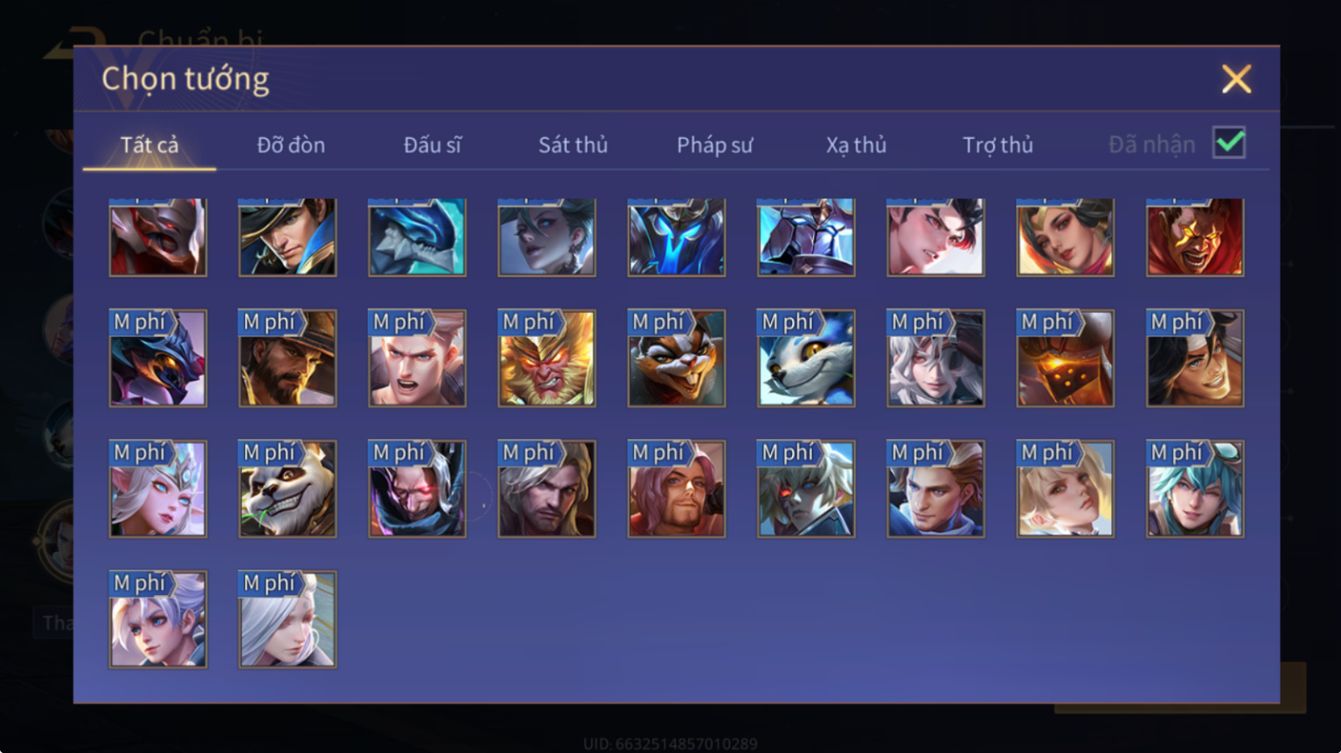Screen dimensions: 1341x753
Task: Select the orange raccoon hero portrait
Action: (677, 358)
